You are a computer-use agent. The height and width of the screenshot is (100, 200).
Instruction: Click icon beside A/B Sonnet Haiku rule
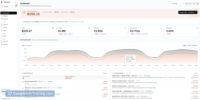(x=23, y=88)
